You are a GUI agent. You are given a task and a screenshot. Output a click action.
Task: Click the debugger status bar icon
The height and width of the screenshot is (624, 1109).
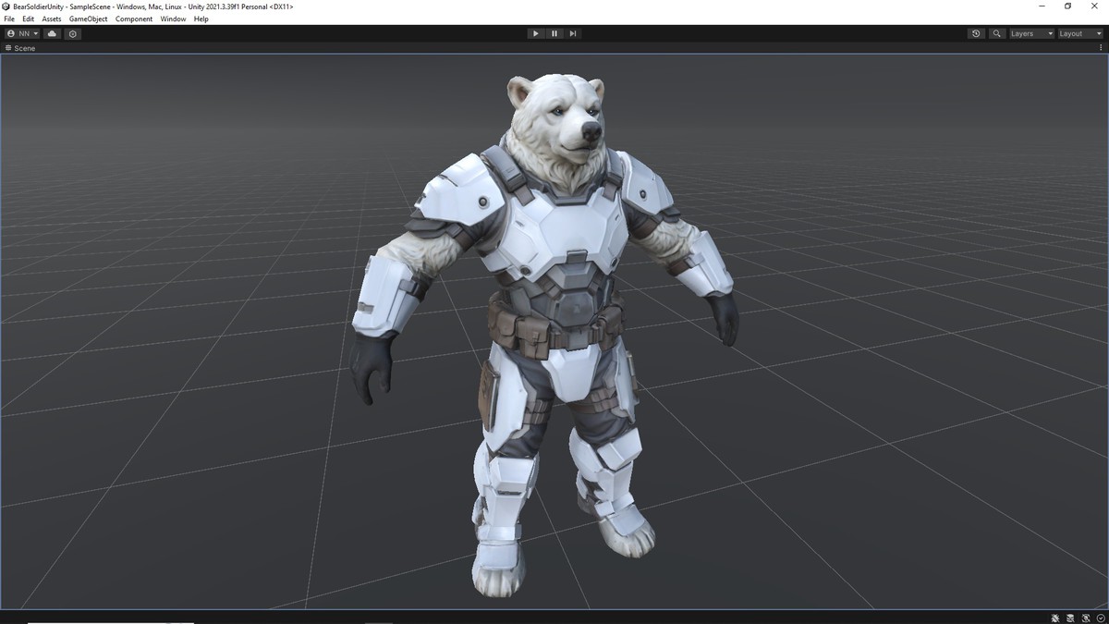(1054, 618)
